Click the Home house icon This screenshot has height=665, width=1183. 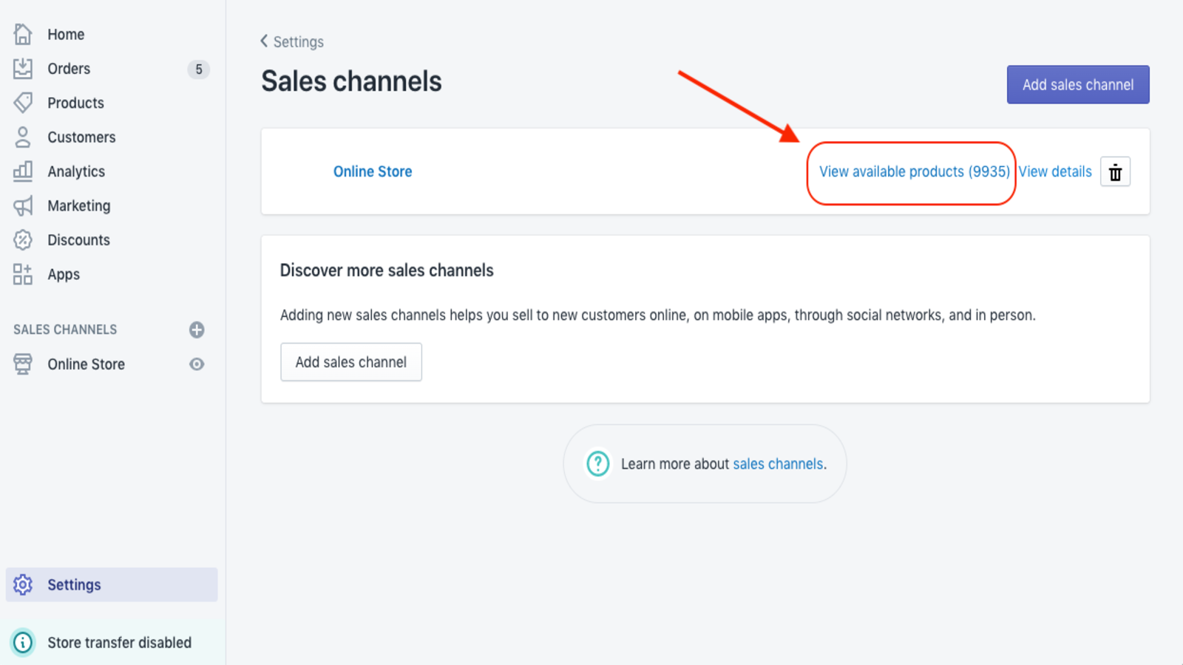pos(23,34)
